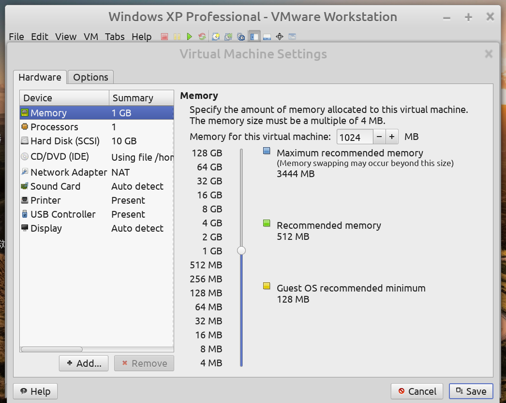The height and width of the screenshot is (403, 506).
Task: Click the 4 GB label on memory scale
Action: tap(212, 223)
